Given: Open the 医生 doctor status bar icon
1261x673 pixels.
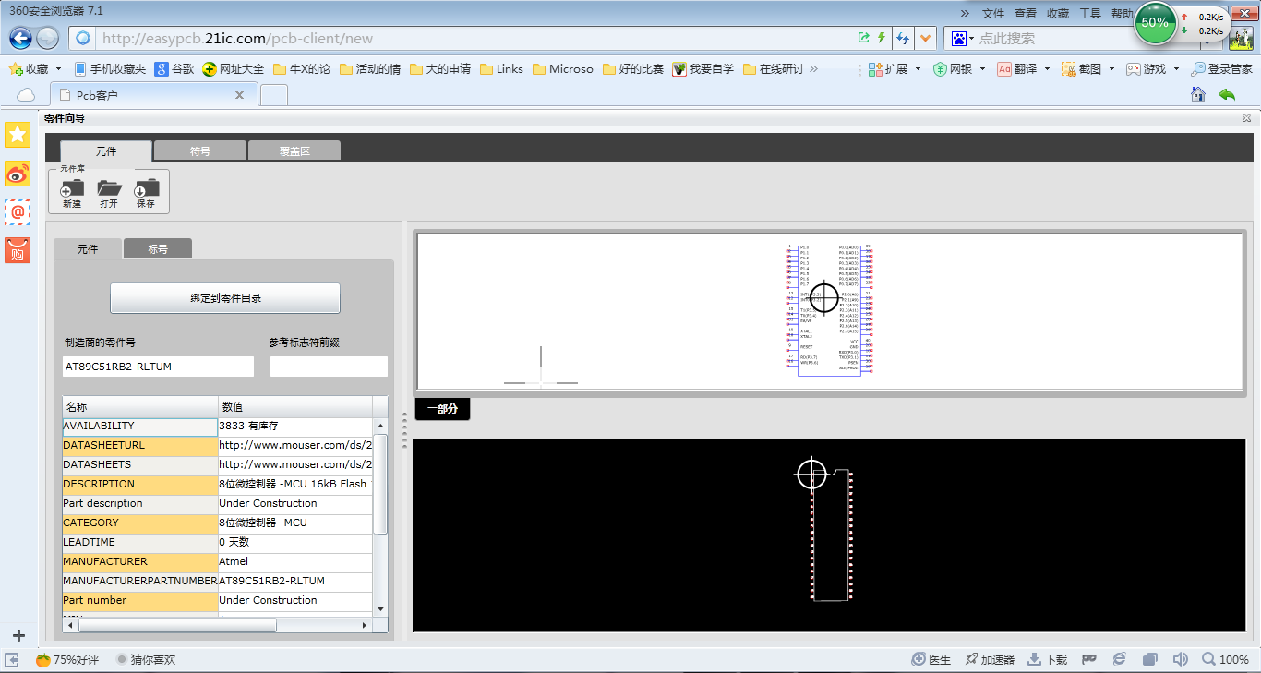Looking at the screenshot, I should coord(931,659).
